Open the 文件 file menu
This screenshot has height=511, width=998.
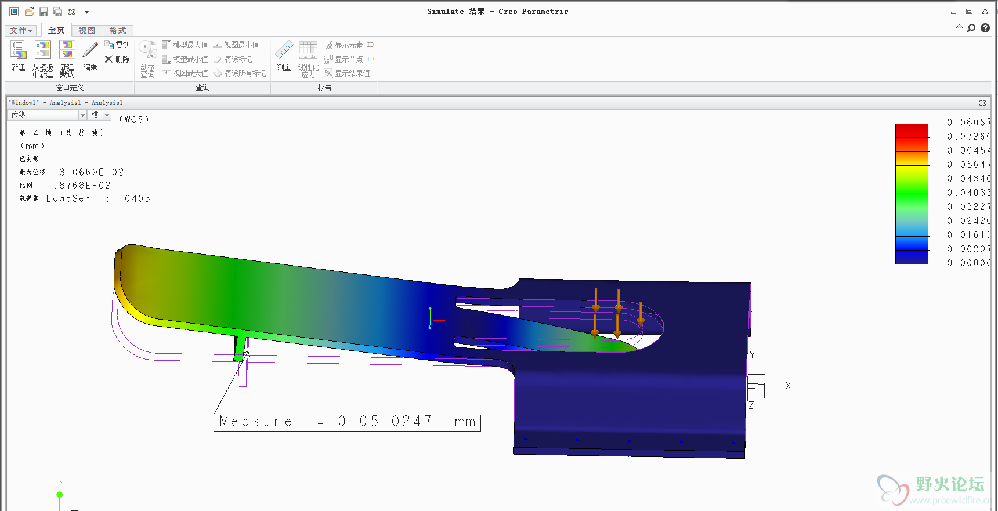[x=21, y=31]
